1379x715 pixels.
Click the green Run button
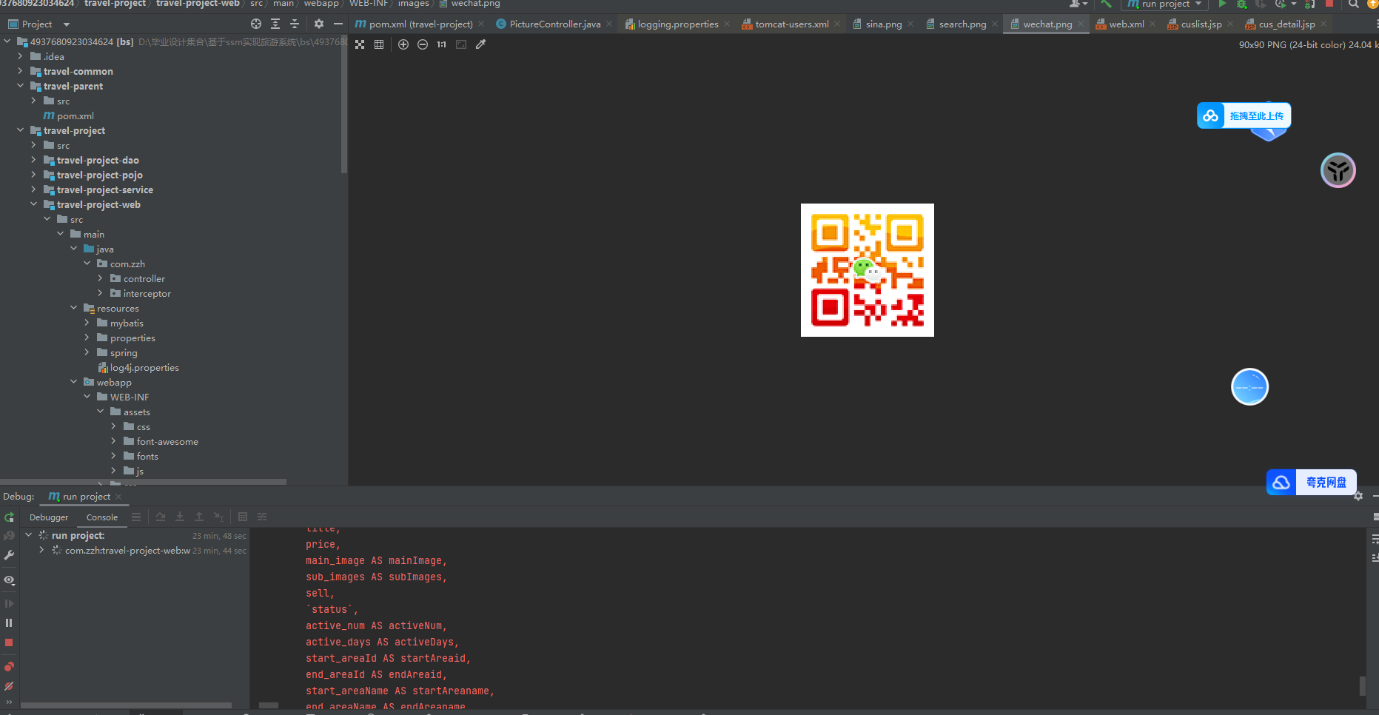click(x=1223, y=4)
